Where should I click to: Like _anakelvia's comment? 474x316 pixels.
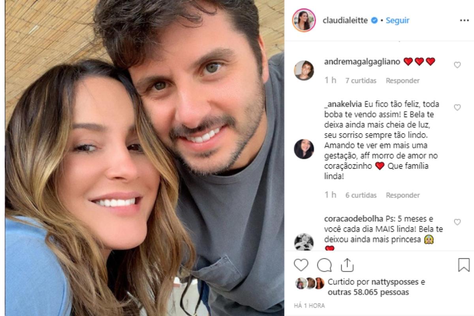coord(457,107)
